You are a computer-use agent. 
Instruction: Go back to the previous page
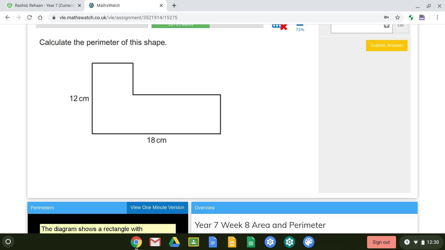7,17
